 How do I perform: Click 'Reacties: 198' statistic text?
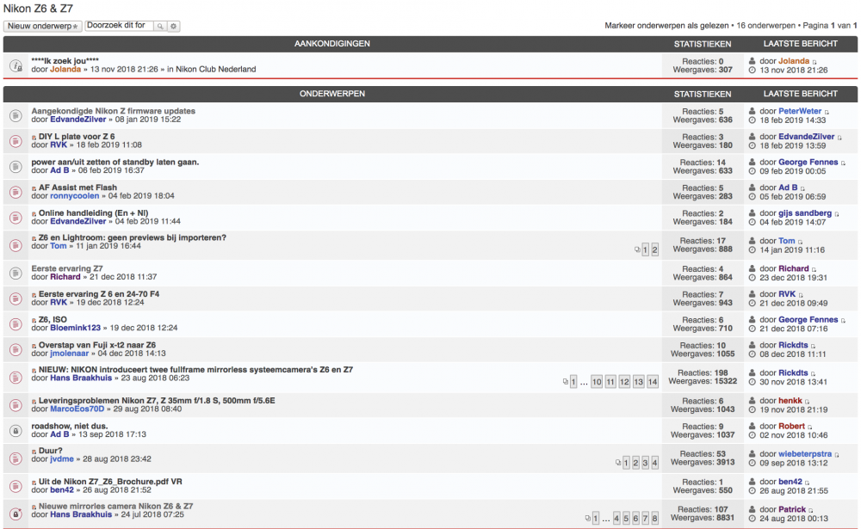click(703, 372)
